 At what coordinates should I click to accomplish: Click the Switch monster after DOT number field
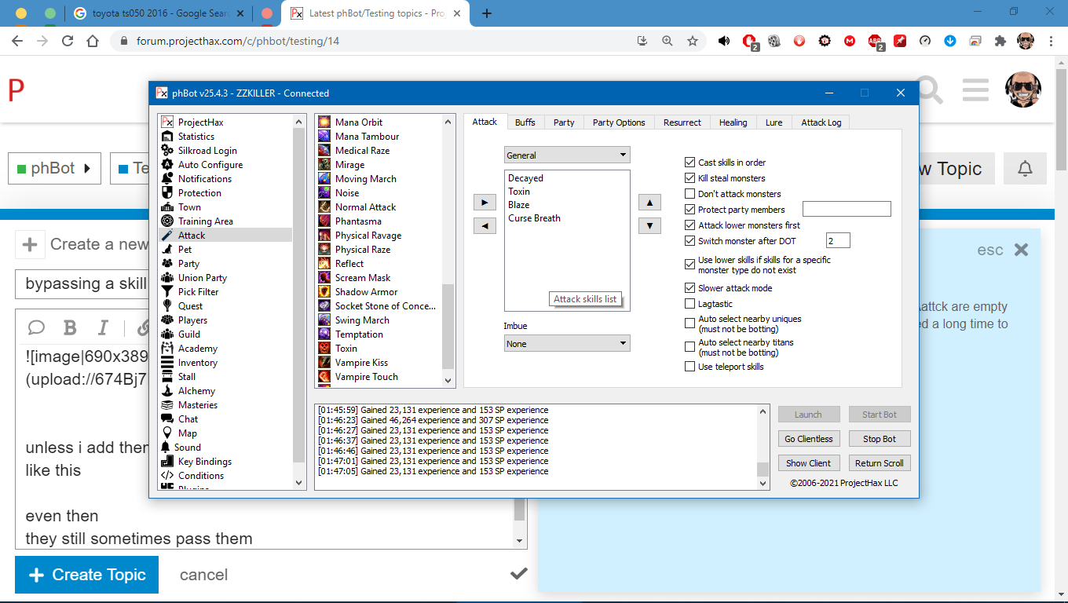click(837, 241)
